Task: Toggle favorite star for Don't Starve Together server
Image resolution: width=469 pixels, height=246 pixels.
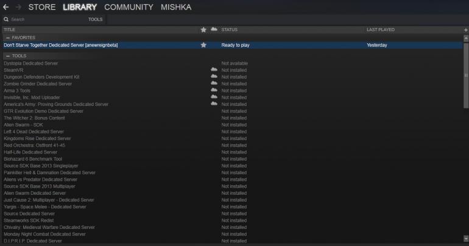Action: (203, 45)
